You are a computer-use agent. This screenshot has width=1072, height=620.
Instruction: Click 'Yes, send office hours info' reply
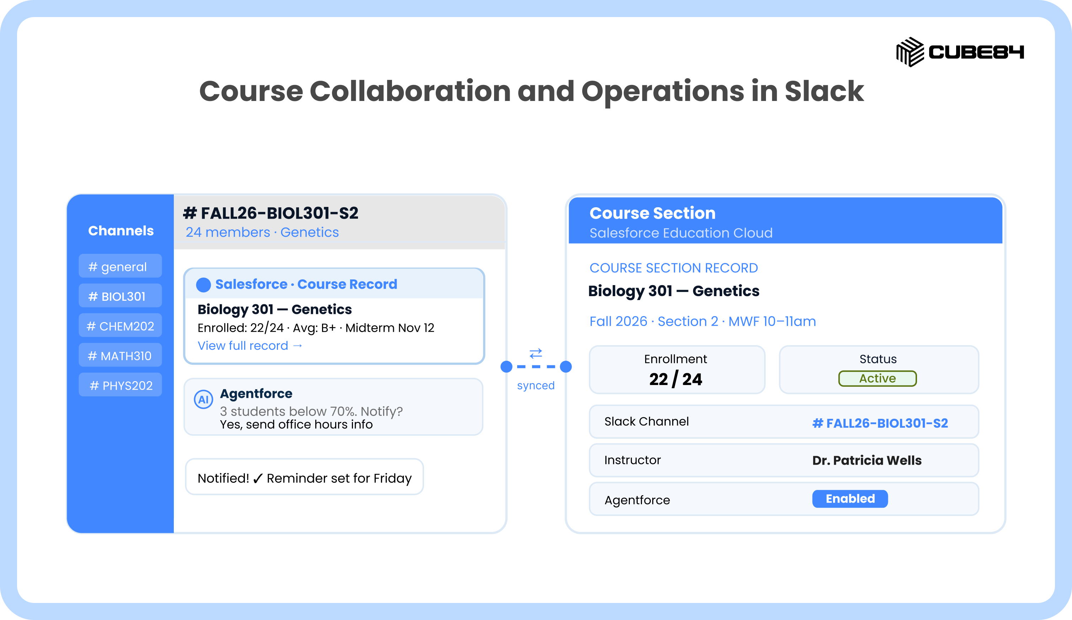(x=296, y=425)
